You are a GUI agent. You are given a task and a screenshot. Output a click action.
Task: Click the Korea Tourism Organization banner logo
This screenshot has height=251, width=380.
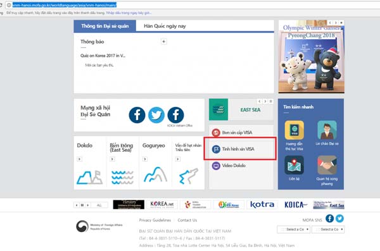pos(195,204)
